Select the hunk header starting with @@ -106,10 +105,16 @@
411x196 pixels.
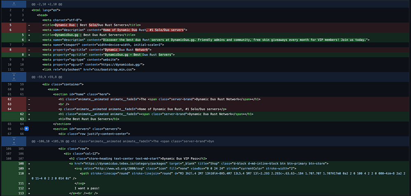[x=122, y=141]
